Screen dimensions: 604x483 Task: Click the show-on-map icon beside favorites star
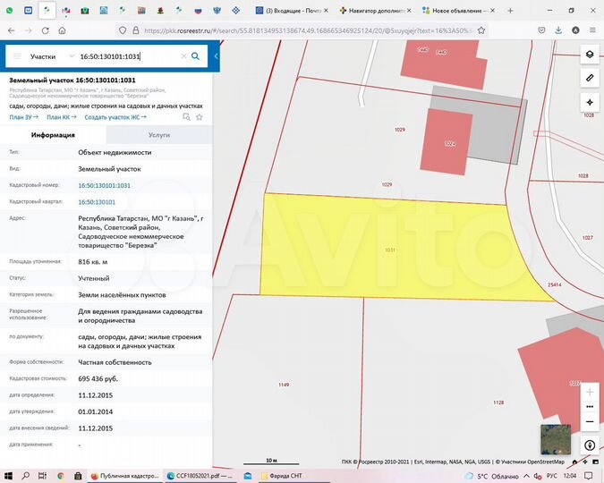point(186,117)
